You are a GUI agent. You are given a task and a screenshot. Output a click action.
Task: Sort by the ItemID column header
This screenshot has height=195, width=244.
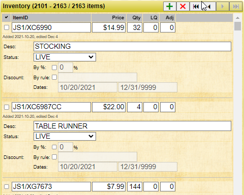tap(20, 18)
